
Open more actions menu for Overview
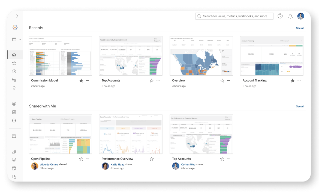pyautogui.click(x=228, y=81)
